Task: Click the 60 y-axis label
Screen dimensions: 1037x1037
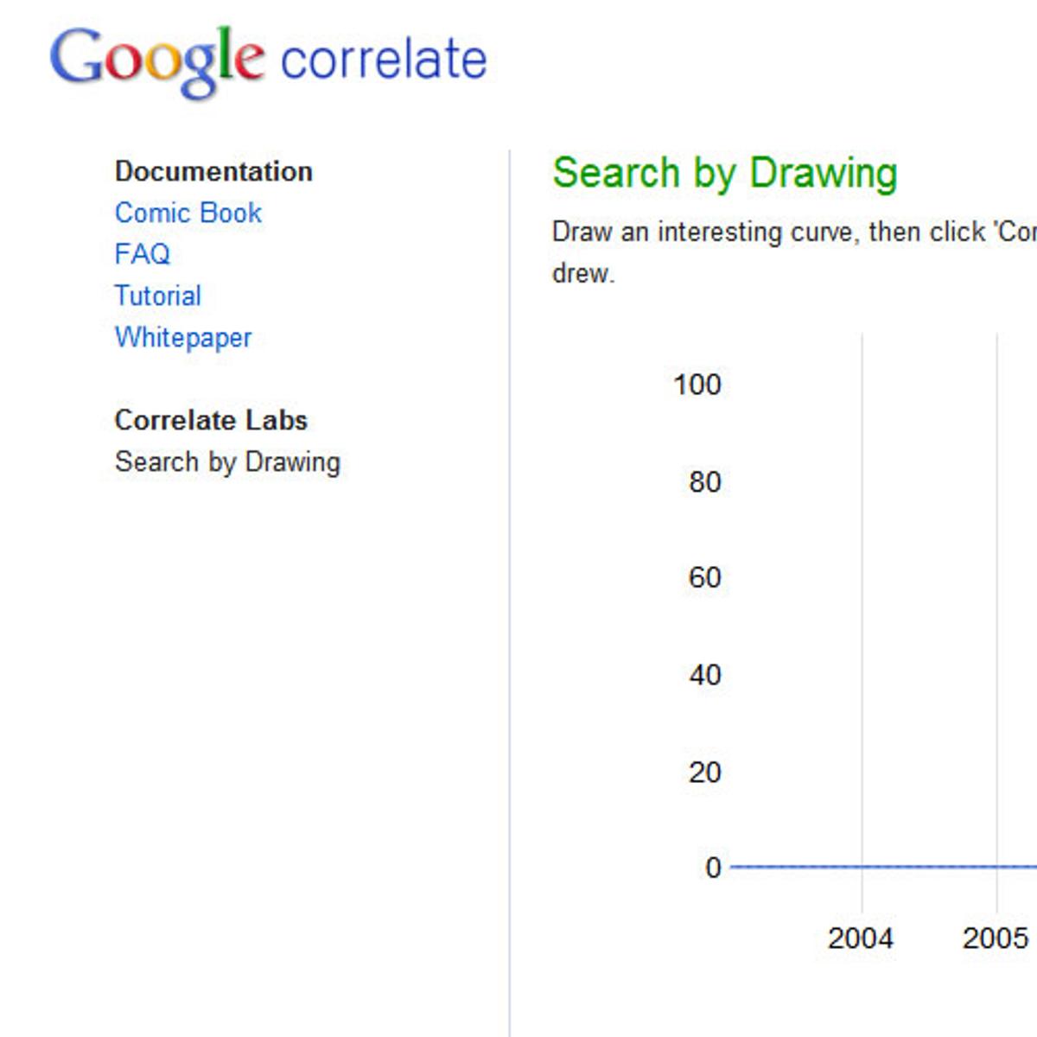Action: [x=704, y=577]
